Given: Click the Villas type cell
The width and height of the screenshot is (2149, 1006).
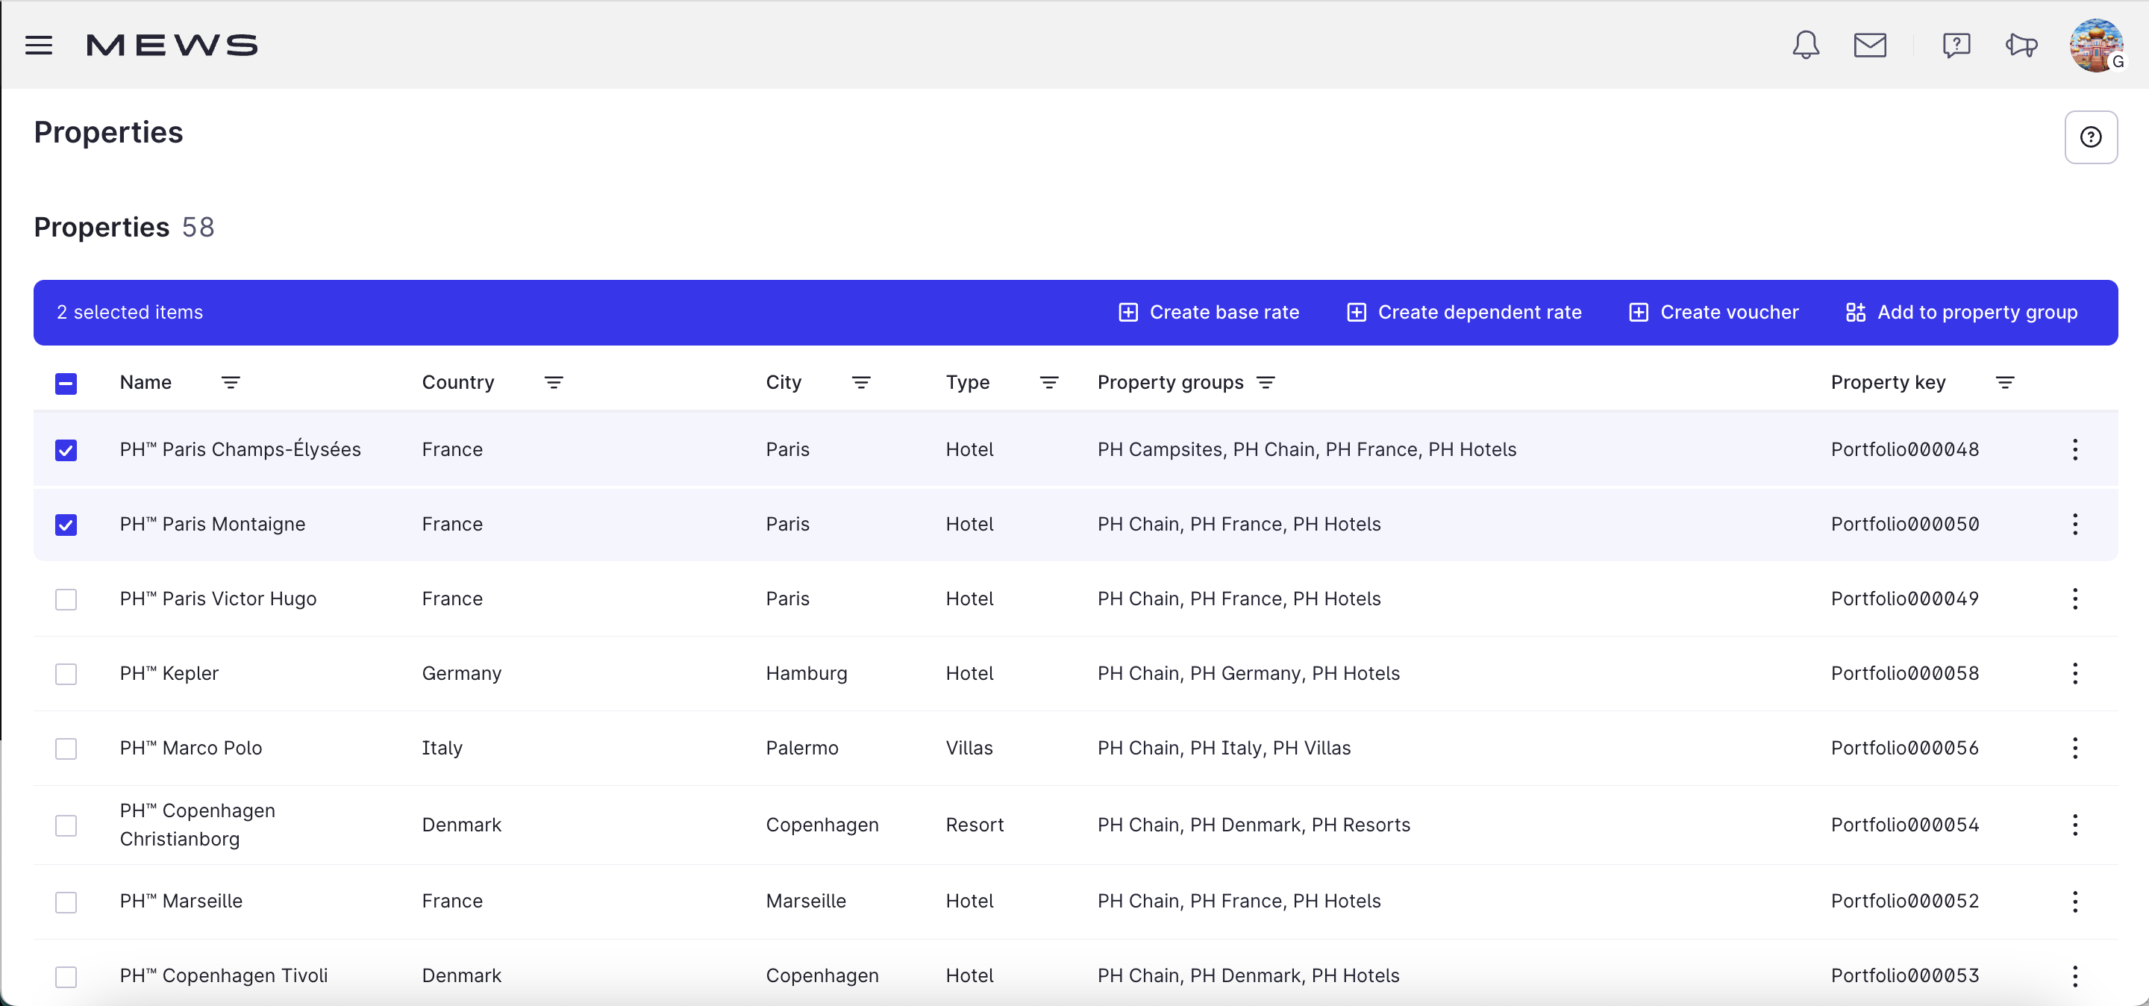Looking at the screenshot, I should (969, 749).
